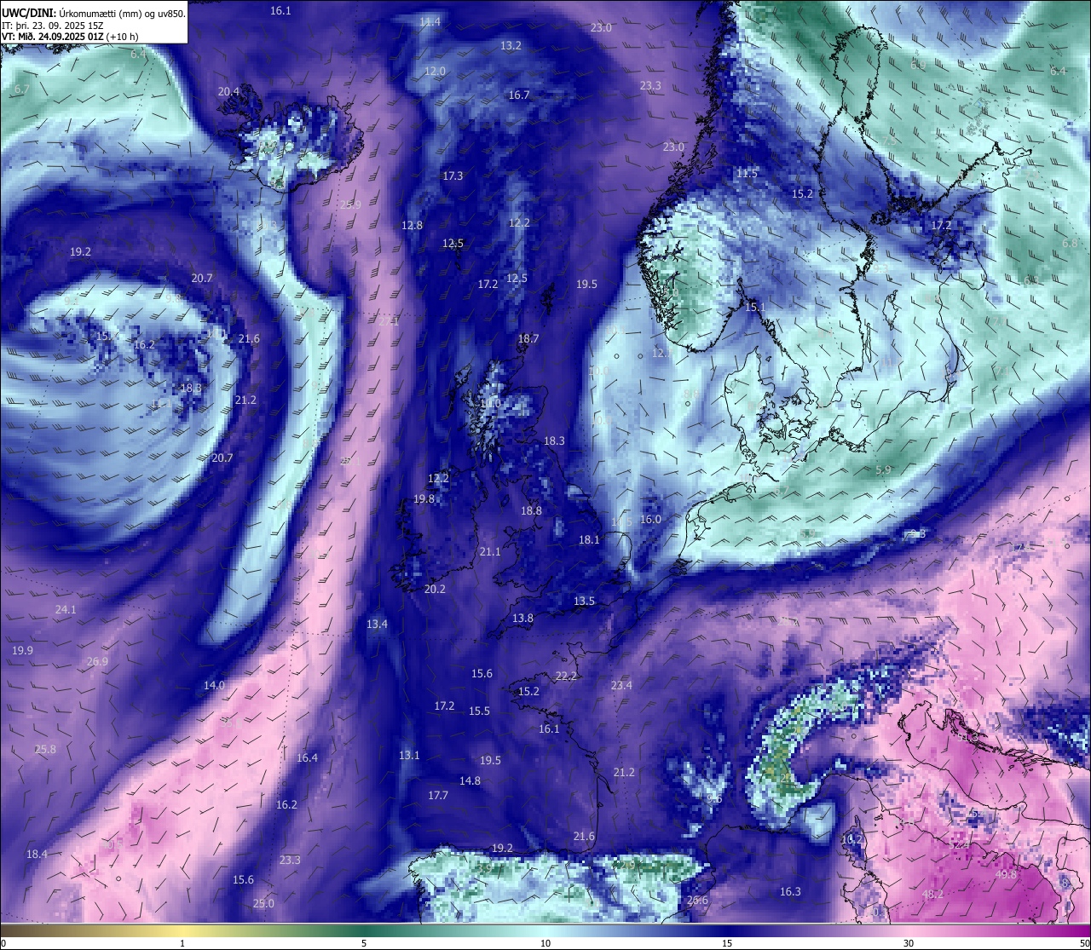Click the map value 23.4
Image resolution: width=1091 pixels, height=950 pixels.
tap(621, 685)
